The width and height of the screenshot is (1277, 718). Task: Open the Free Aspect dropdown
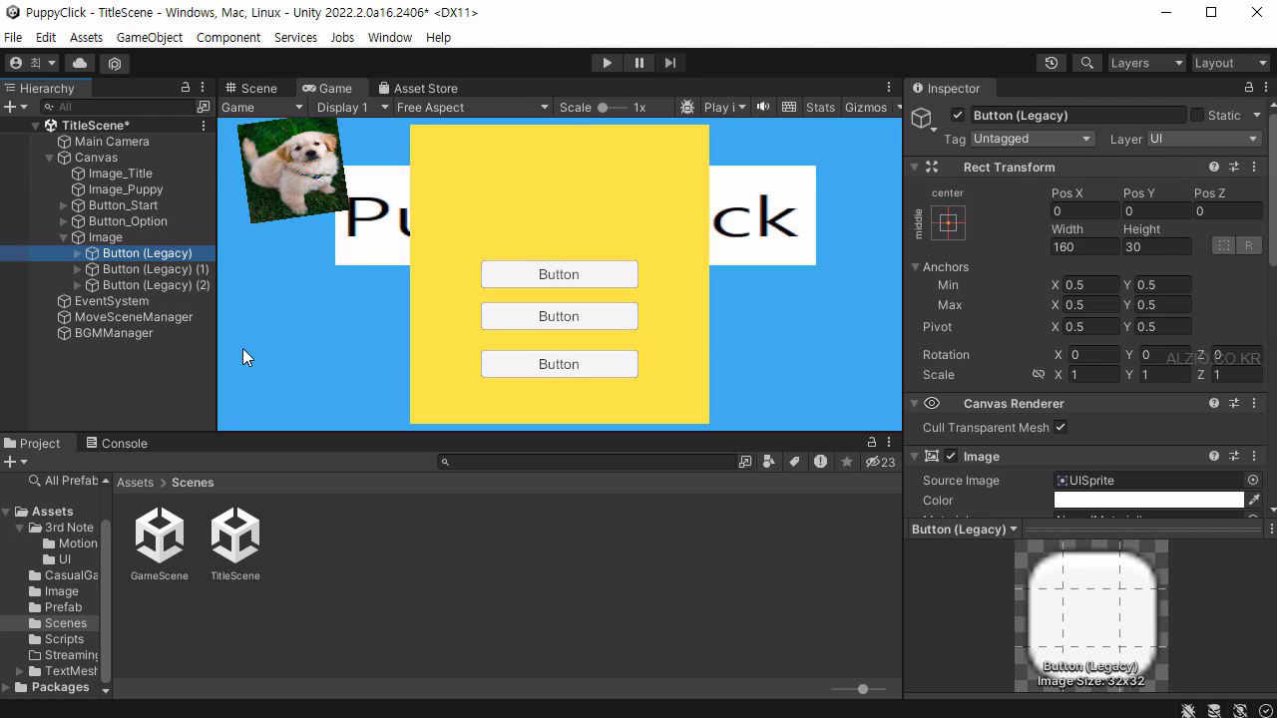tap(472, 107)
